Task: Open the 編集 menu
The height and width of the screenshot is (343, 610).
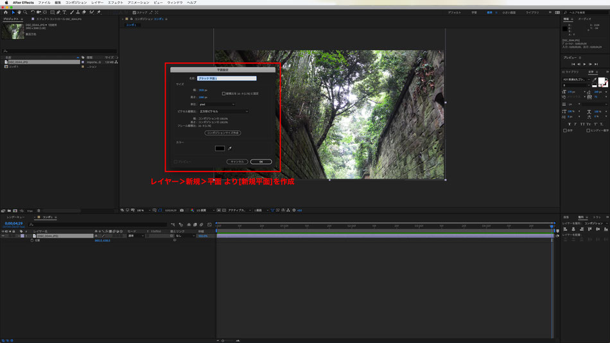Action: point(58,3)
